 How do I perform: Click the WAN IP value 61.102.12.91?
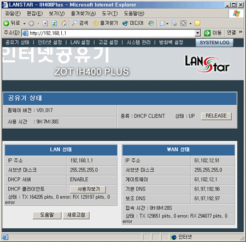[207, 160]
